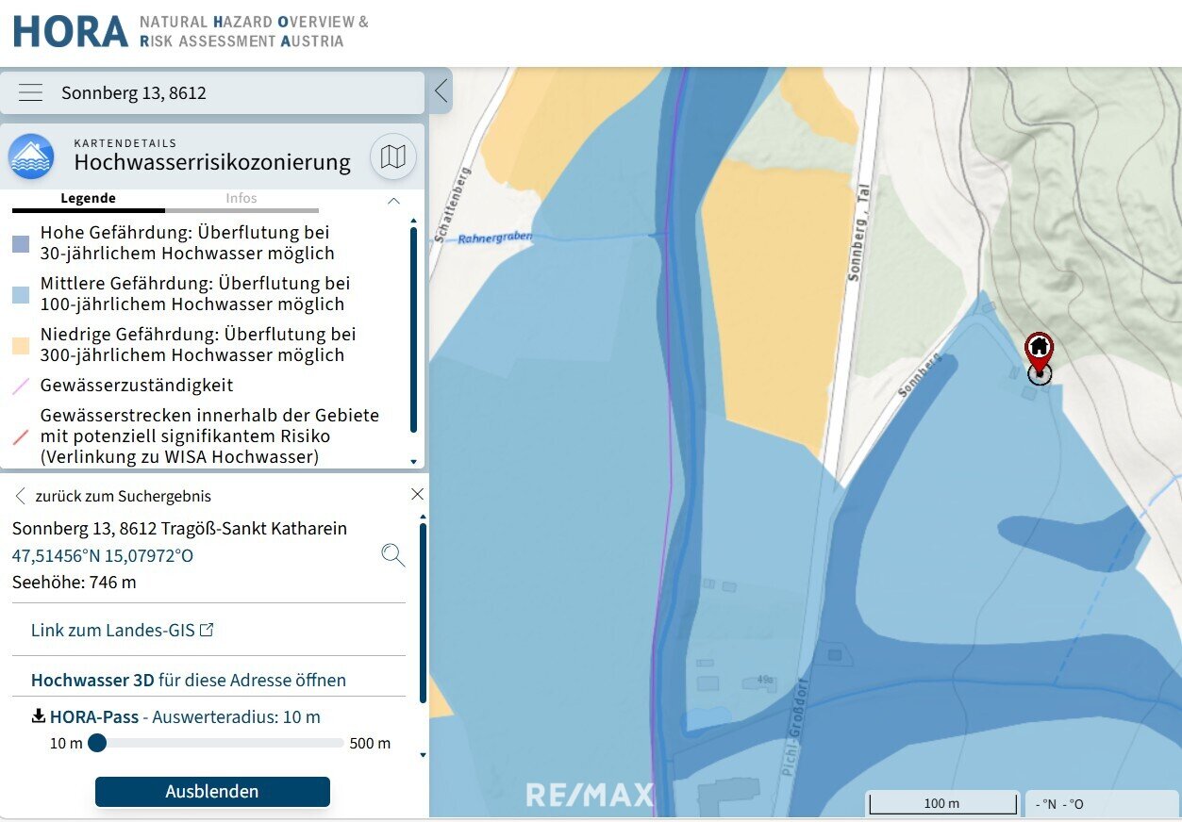This screenshot has height=822, width=1182.
Task: Switch to the Infos tab
Action: [241, 199]
